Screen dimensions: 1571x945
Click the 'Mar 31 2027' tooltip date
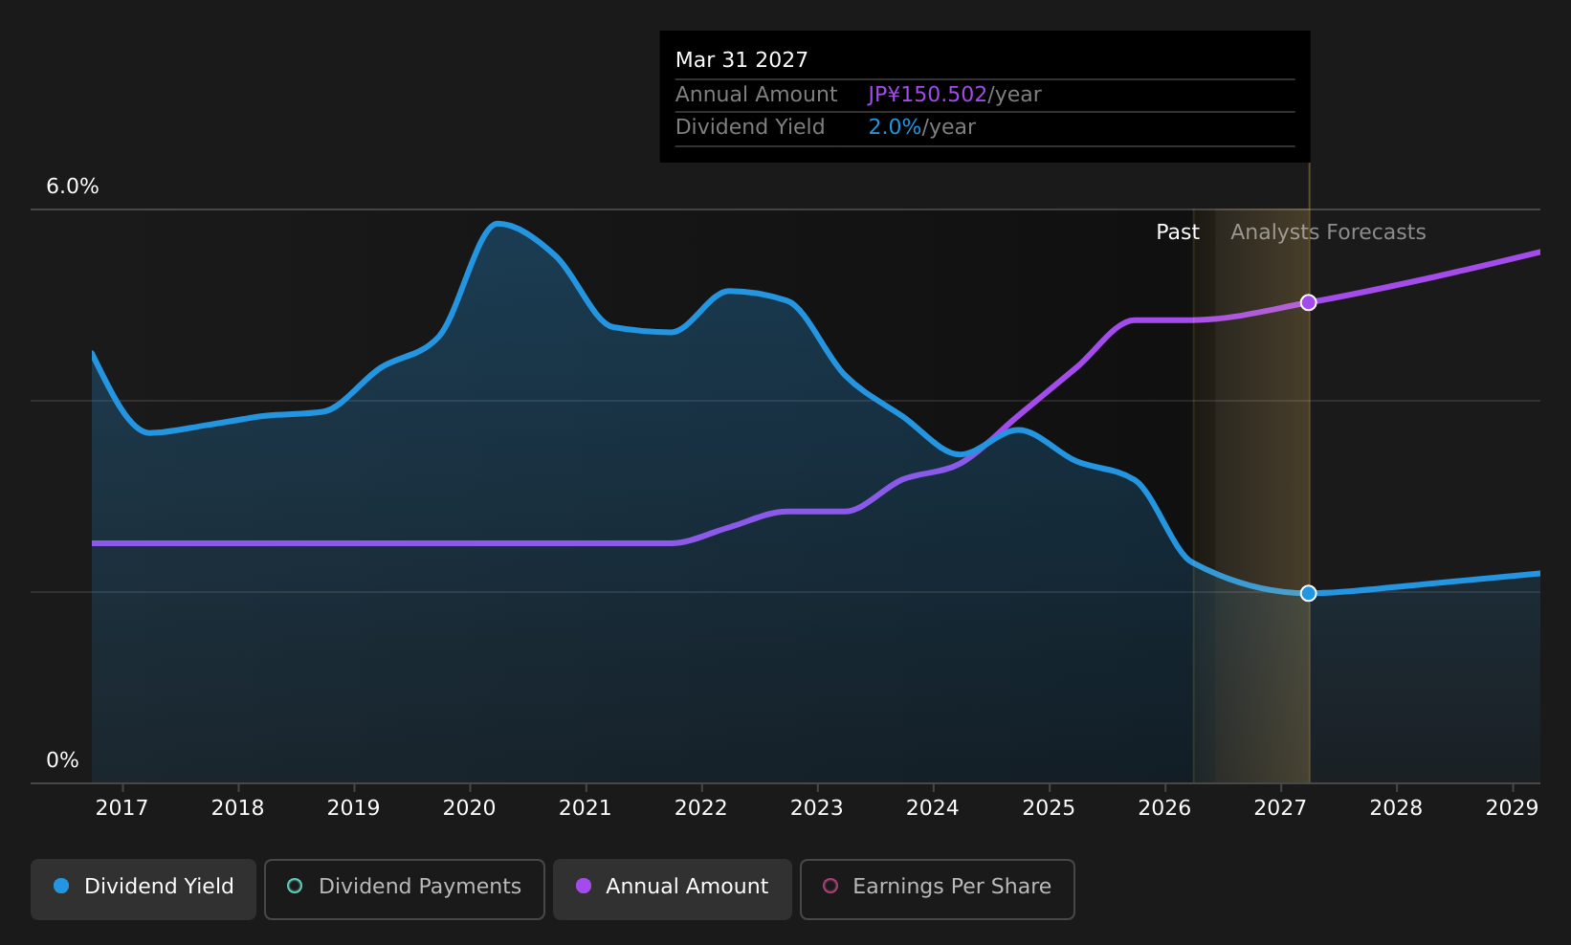(x=741, y=60)
